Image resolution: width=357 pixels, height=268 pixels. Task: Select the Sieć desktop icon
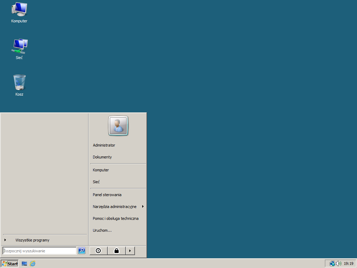click(20, 49)
